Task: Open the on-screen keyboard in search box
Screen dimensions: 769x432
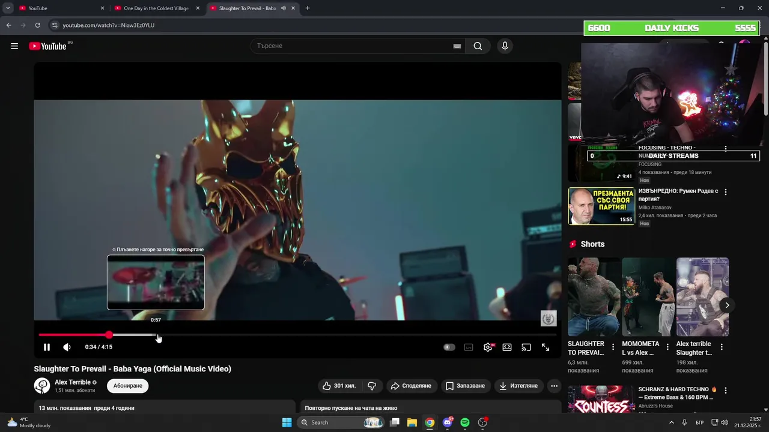Action: 457,46
